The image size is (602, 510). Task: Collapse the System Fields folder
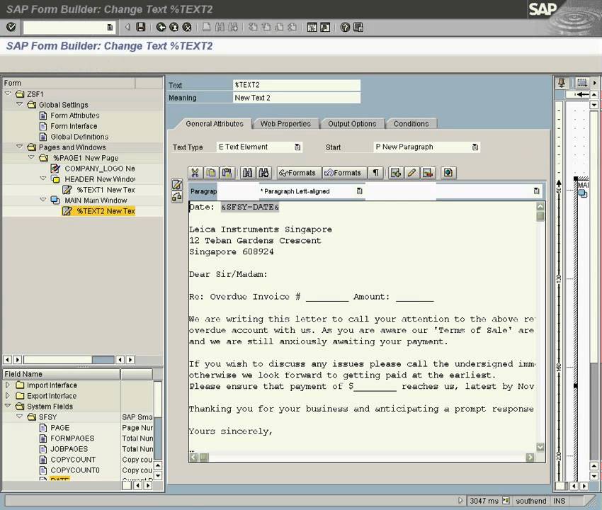pos(8,406)
